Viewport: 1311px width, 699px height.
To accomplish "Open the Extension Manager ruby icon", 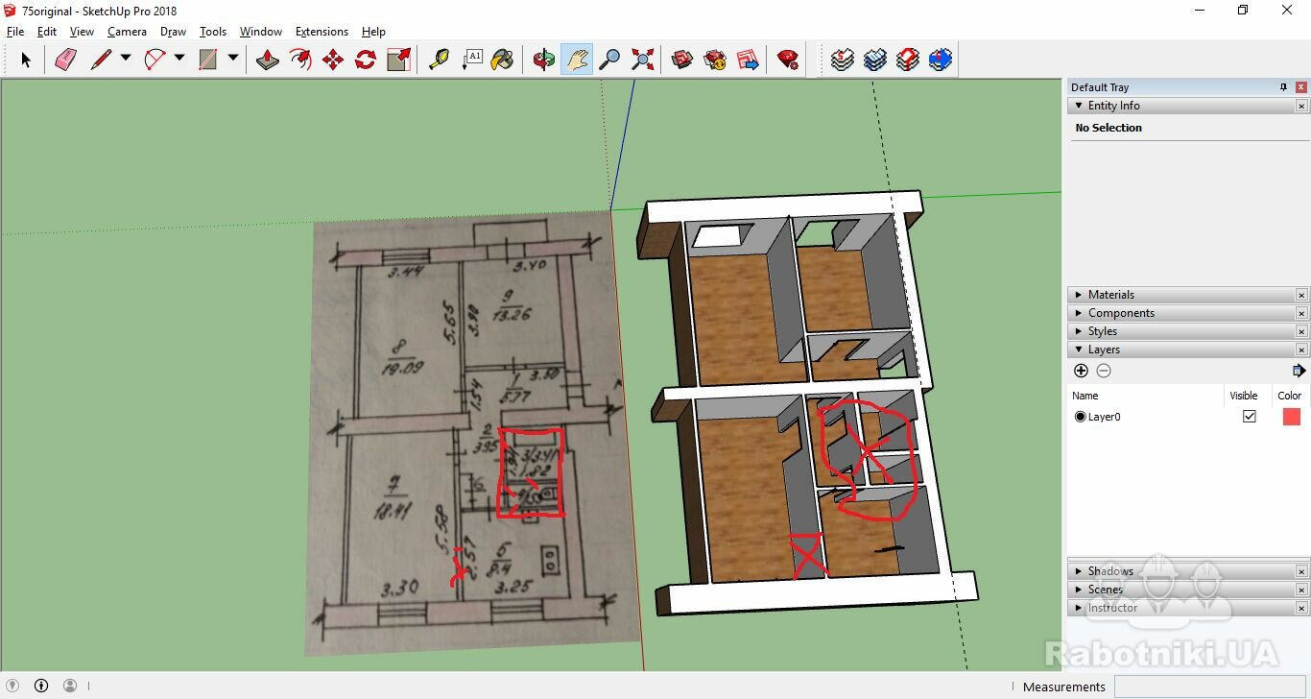I will point(788,60).
